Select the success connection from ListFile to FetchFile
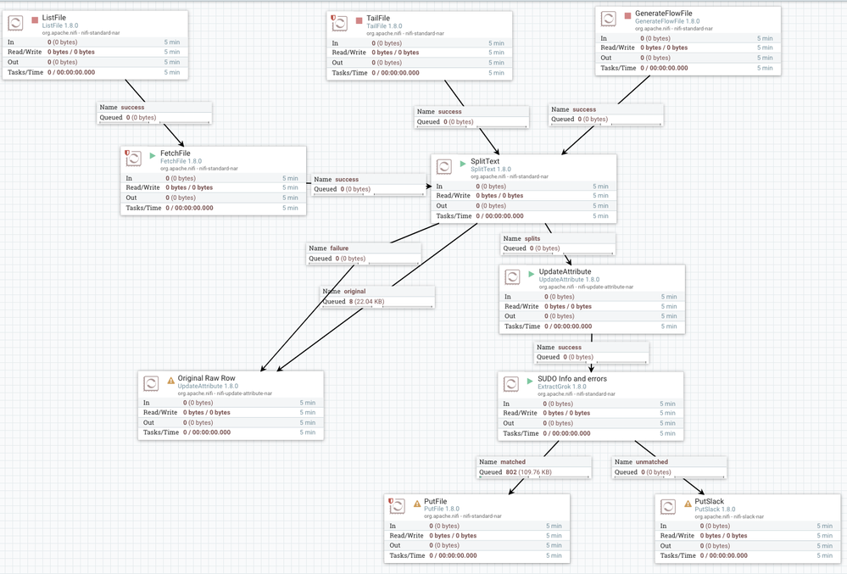The width and height of the screenshot is (847, 574). tap(154, 112)
